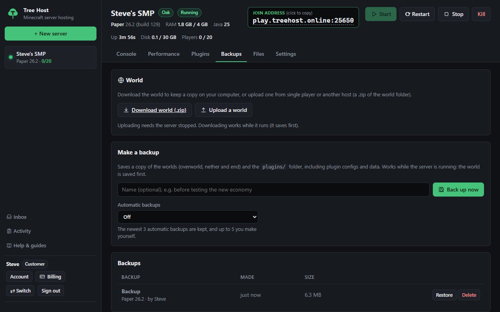Viewport: 500px width, 312px height.
Task: Click the Tree Host logo icon
Action: (x=13, y=13)
